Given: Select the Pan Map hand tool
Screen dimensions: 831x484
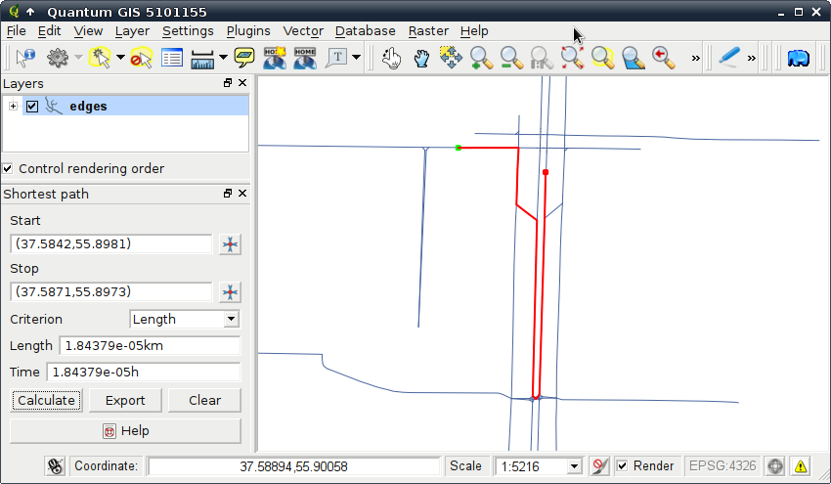Looking at the screenshot, I should (x=421, y=58).
